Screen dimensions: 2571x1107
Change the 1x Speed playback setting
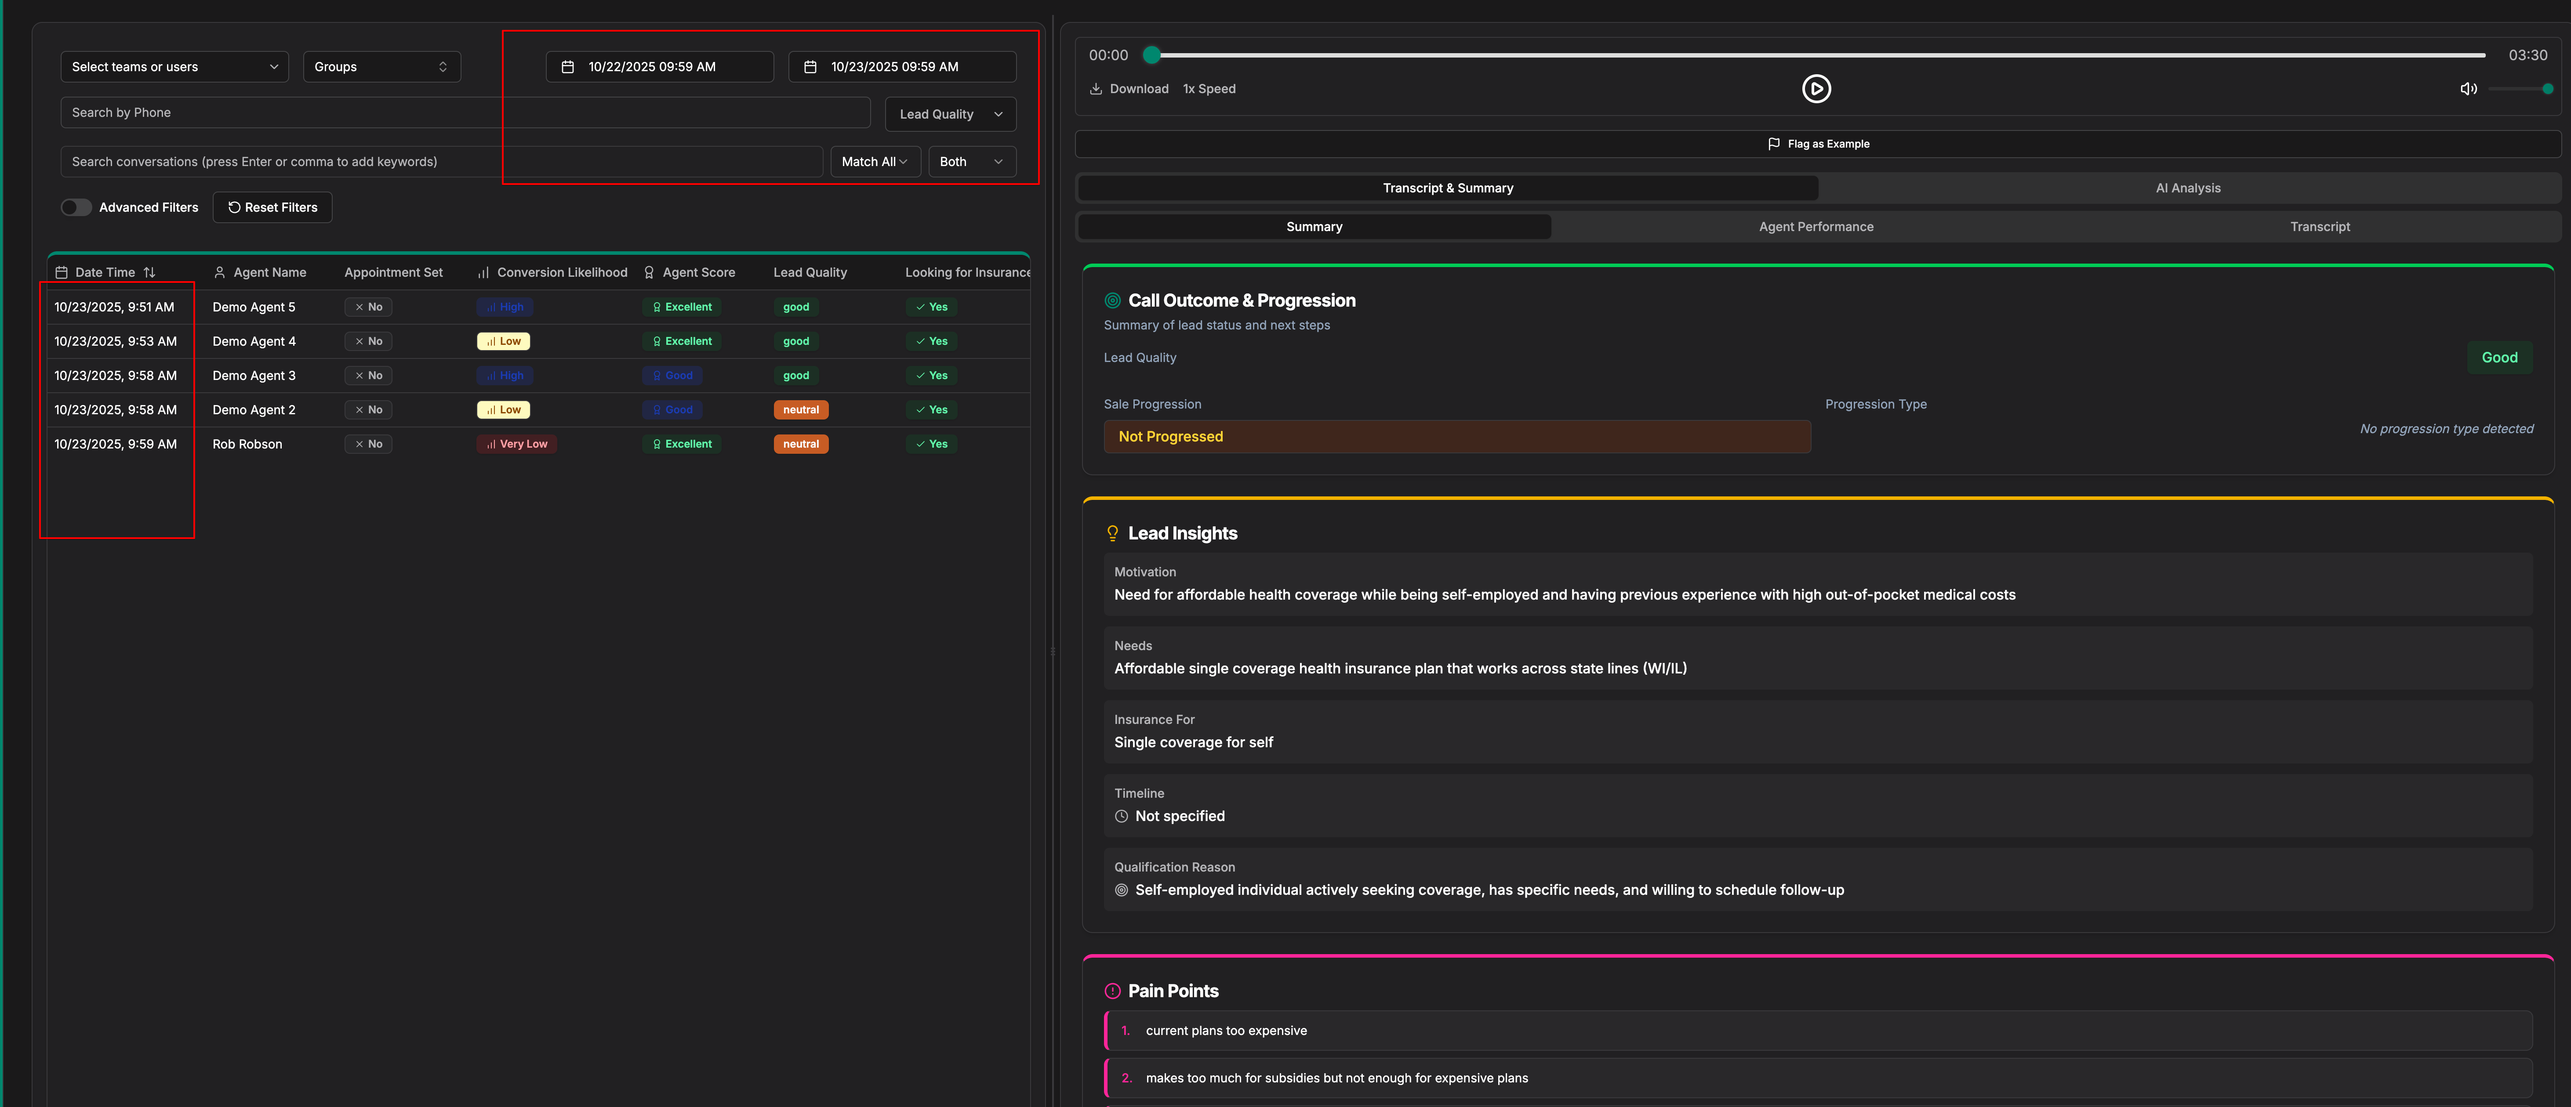1209,89
